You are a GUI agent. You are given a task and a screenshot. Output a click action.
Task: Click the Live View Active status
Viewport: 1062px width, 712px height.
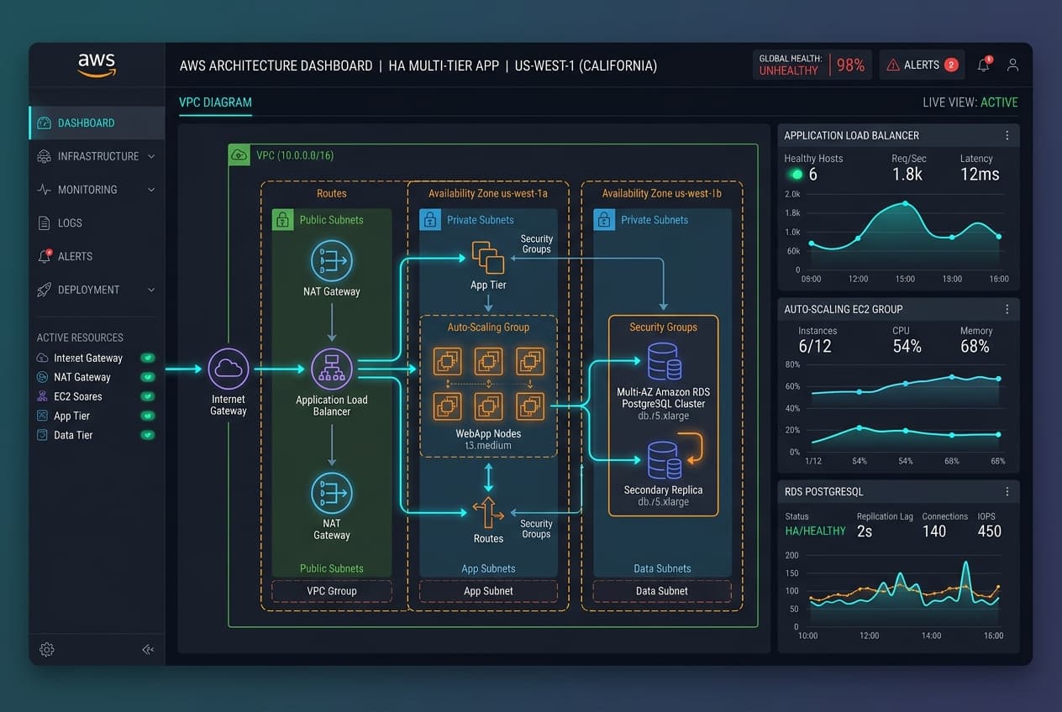[970, 102]
